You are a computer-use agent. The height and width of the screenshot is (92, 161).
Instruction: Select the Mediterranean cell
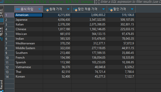coord(29,43)
